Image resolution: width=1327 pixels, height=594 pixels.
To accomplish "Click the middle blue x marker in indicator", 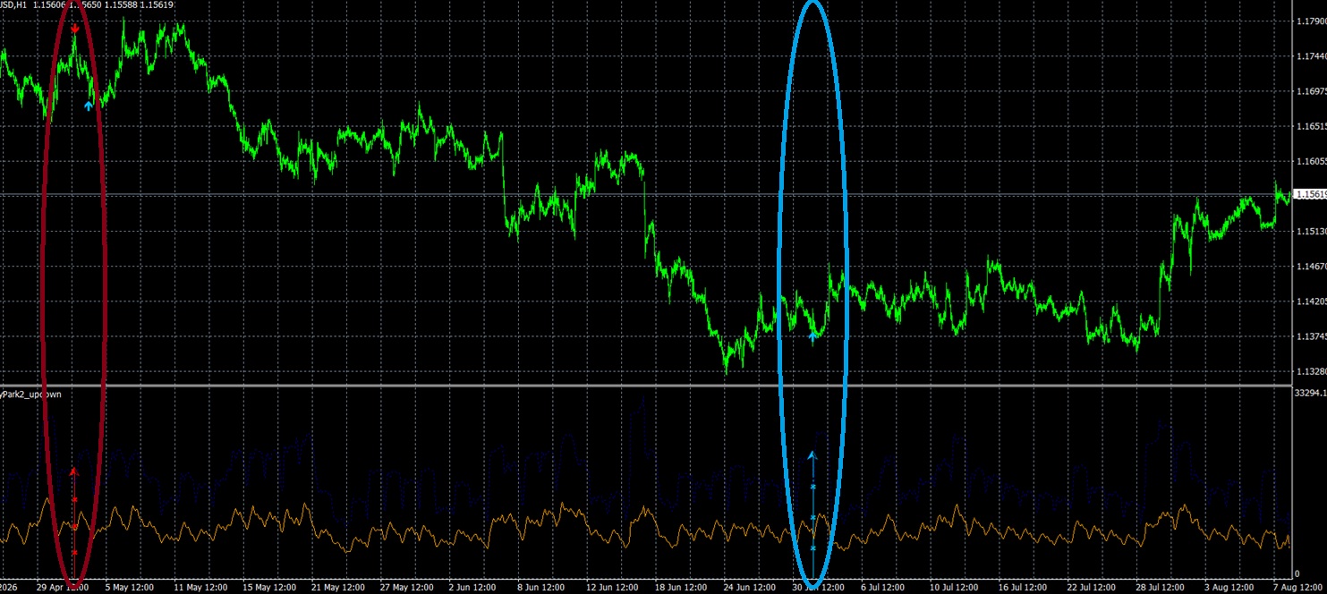I will [812, 518].
